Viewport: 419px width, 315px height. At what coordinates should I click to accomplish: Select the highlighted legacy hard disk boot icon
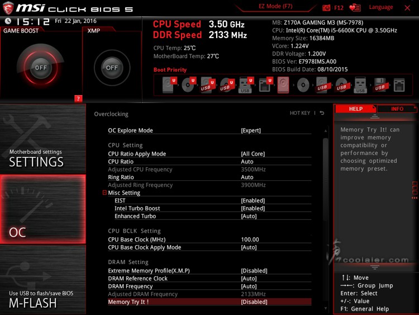tap(283, 85)
